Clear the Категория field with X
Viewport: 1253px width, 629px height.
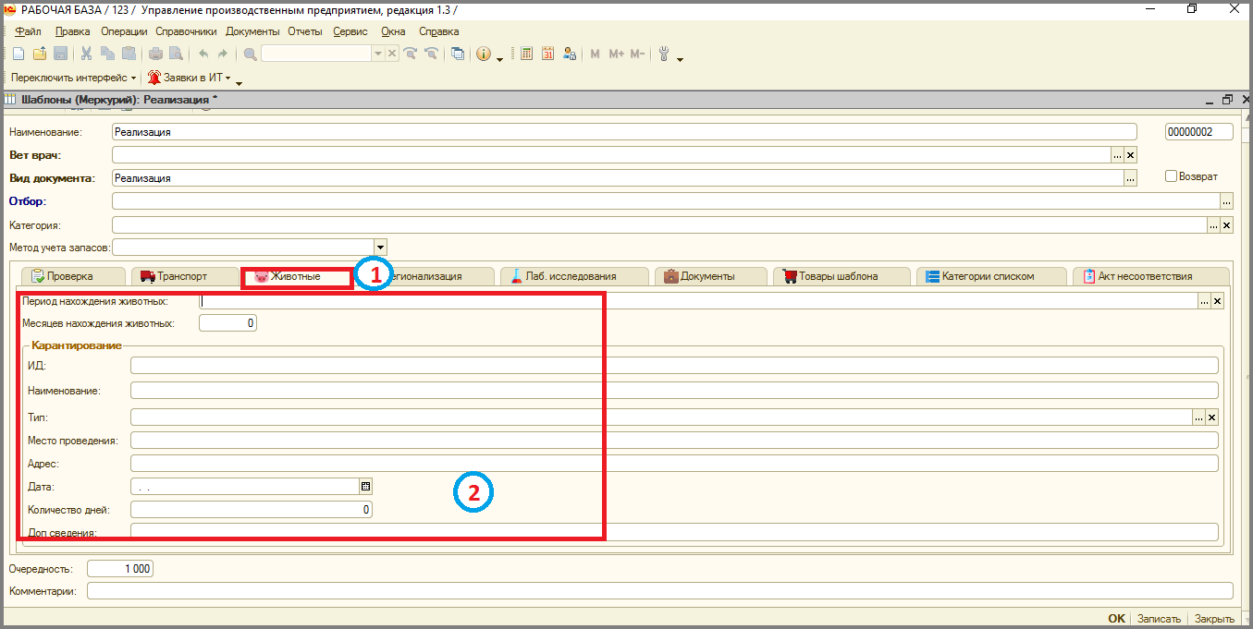pos(1227,224)
